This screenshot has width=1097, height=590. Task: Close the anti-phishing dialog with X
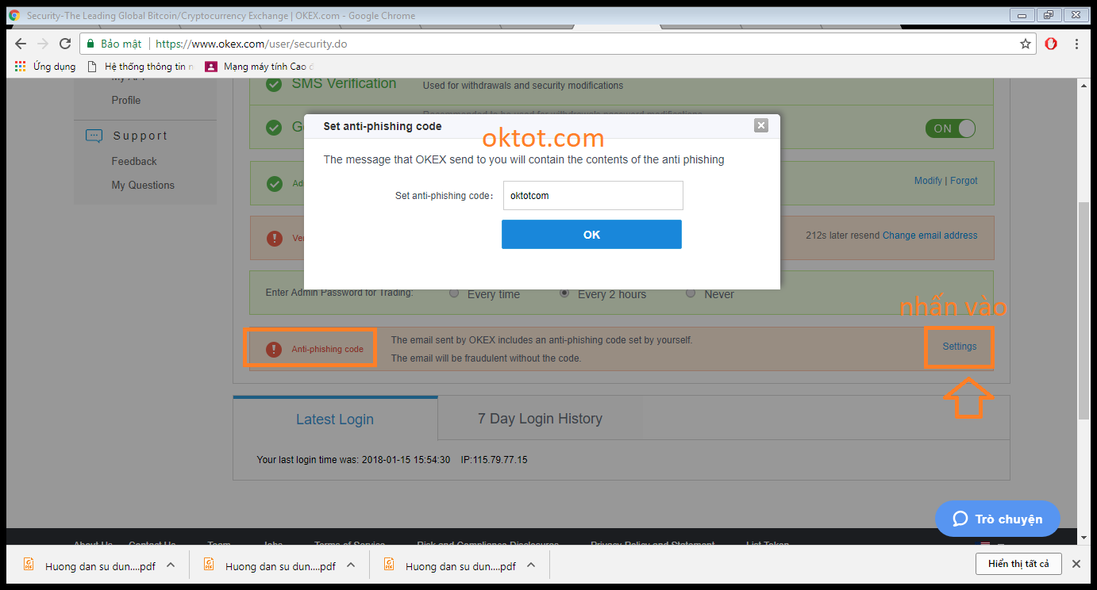coord(761,125)
